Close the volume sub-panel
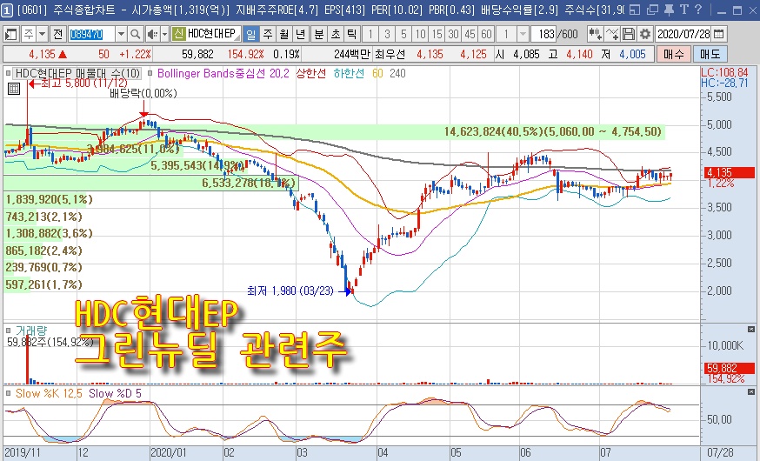 point(751,329)
